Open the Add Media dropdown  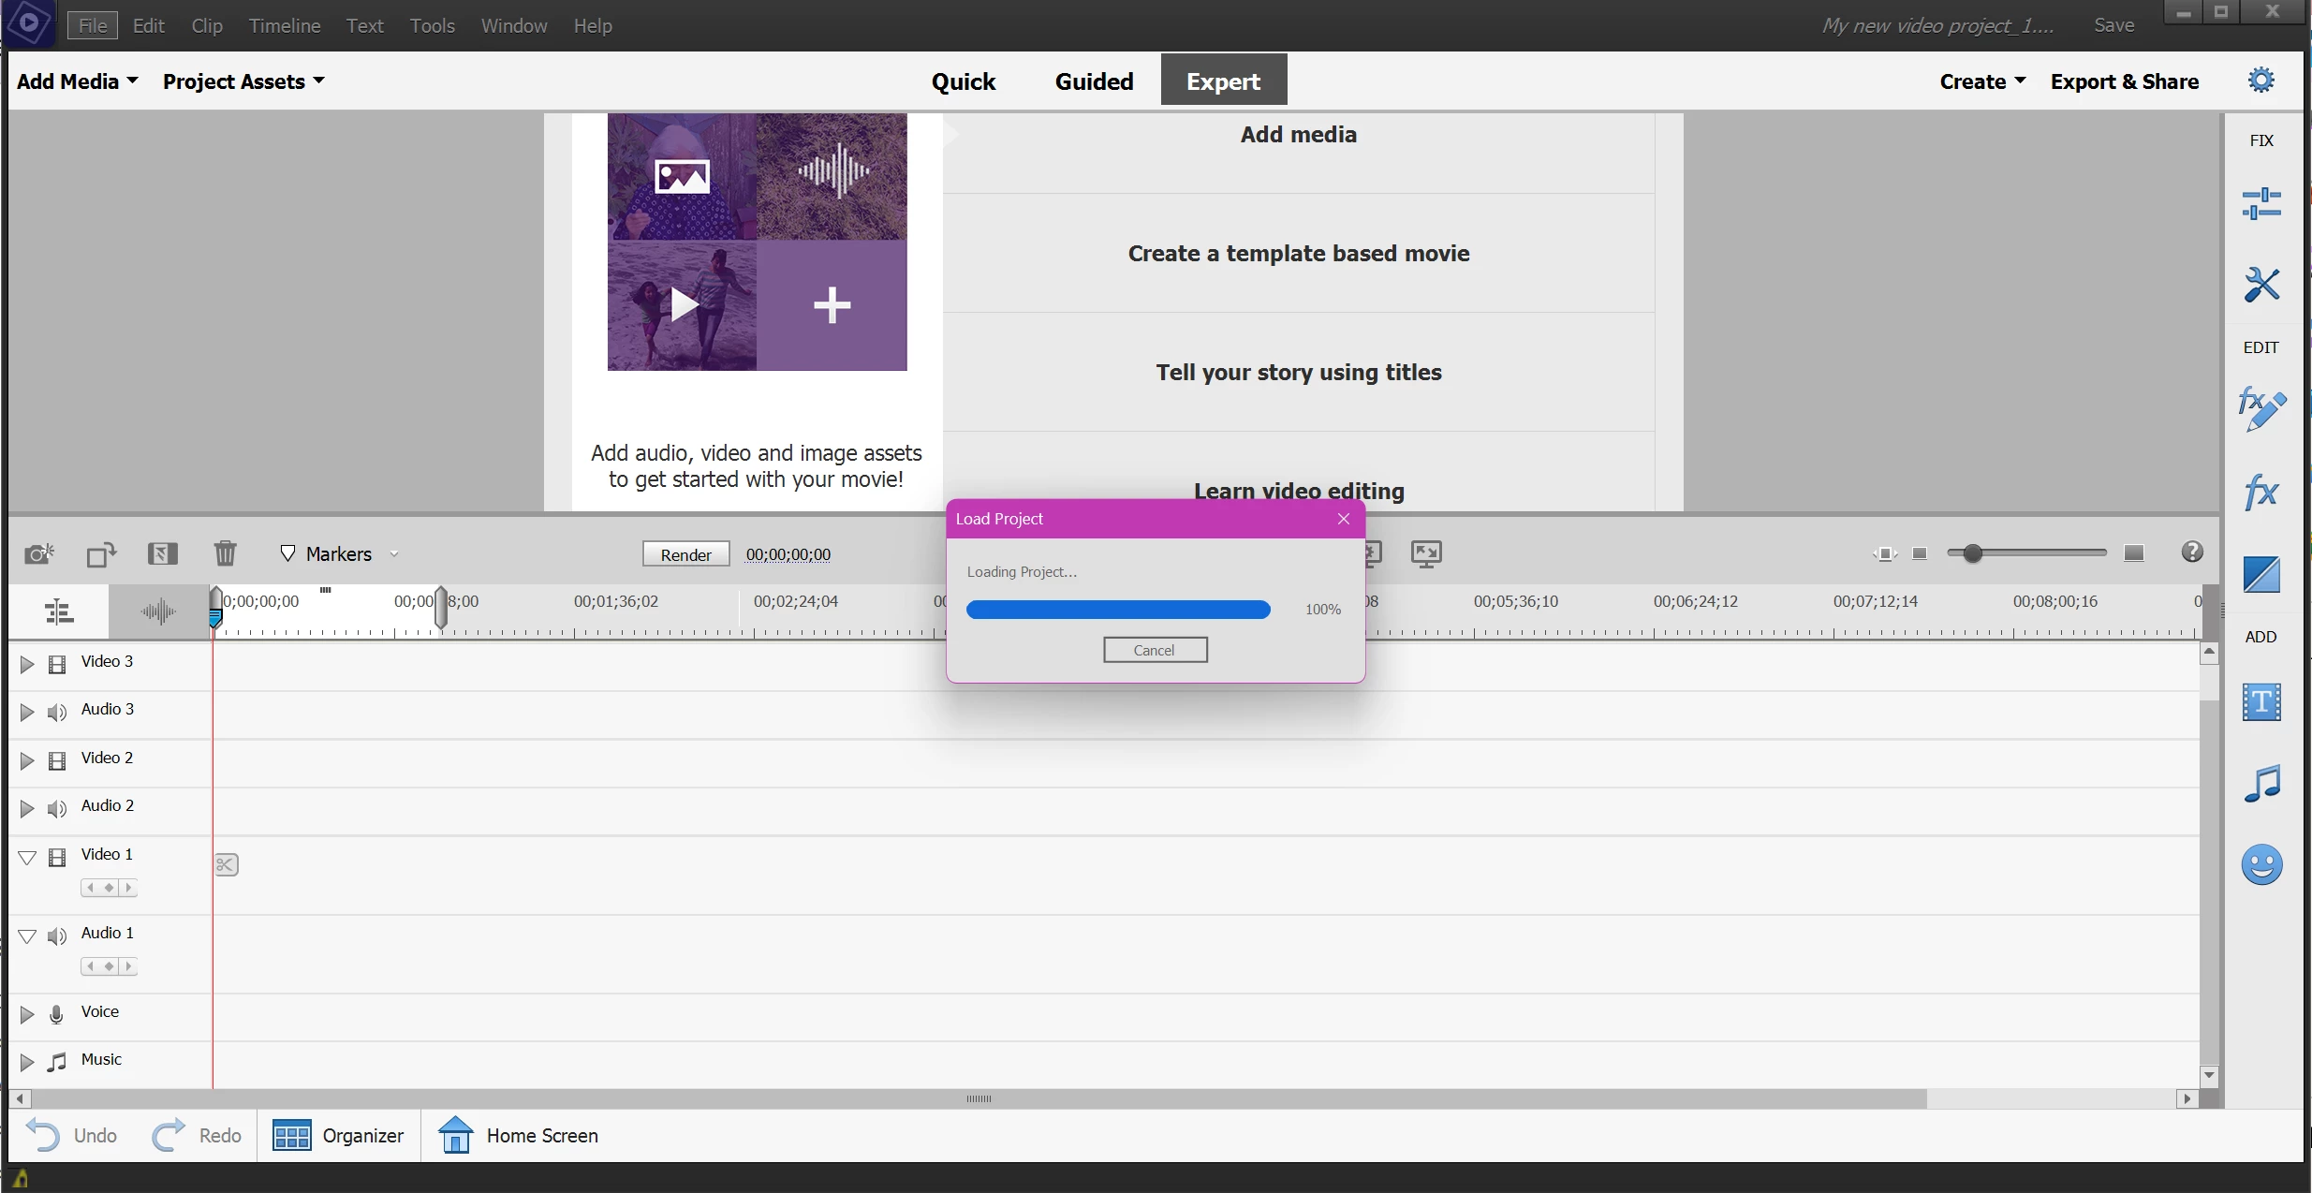[78, 81]
